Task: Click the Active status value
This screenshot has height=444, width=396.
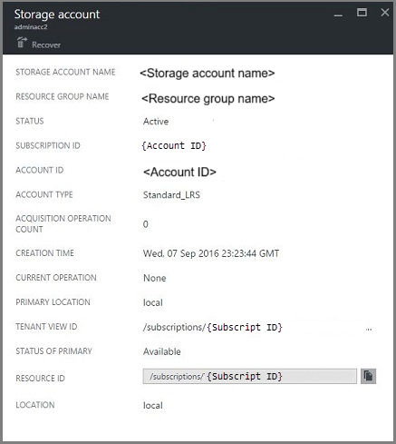Action: pos(156,122)
